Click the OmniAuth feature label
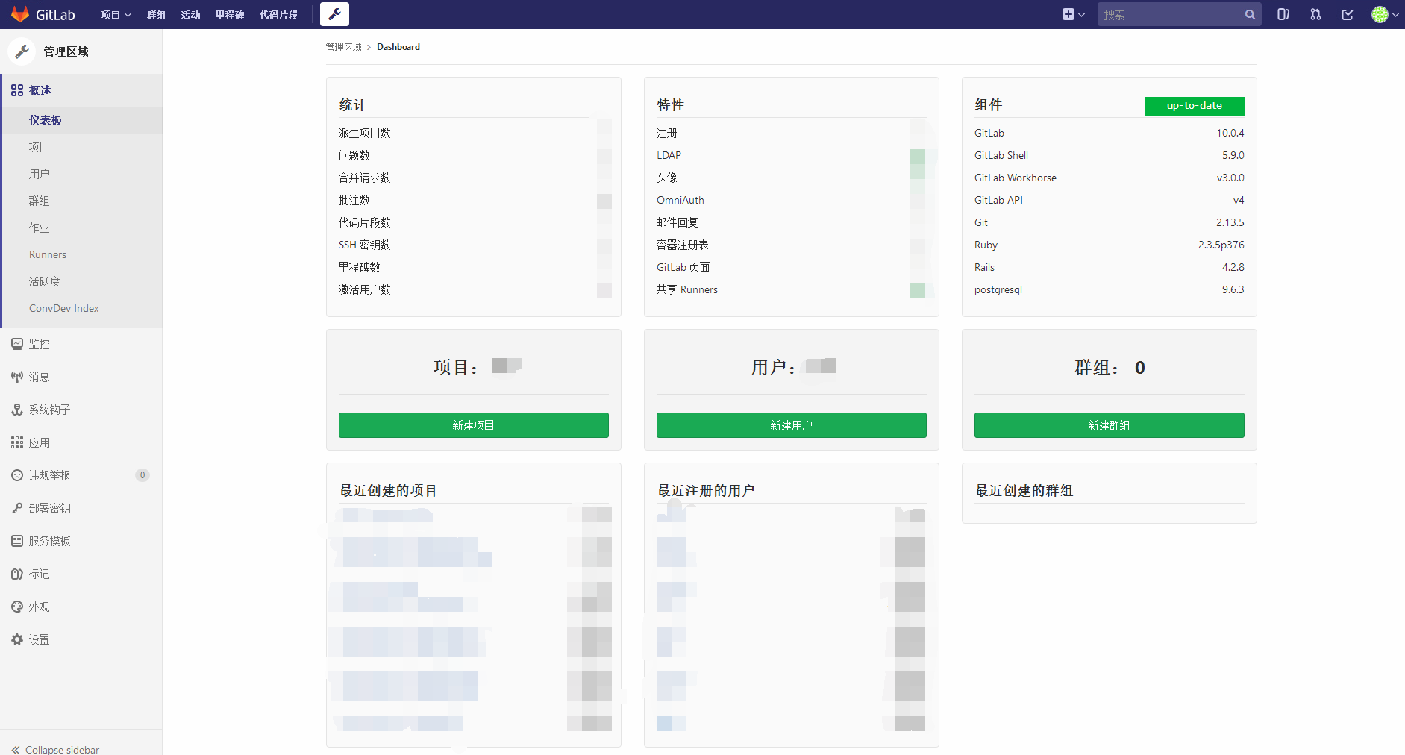The height and width of the screenshot is (755, 1405). pos(680,200)
